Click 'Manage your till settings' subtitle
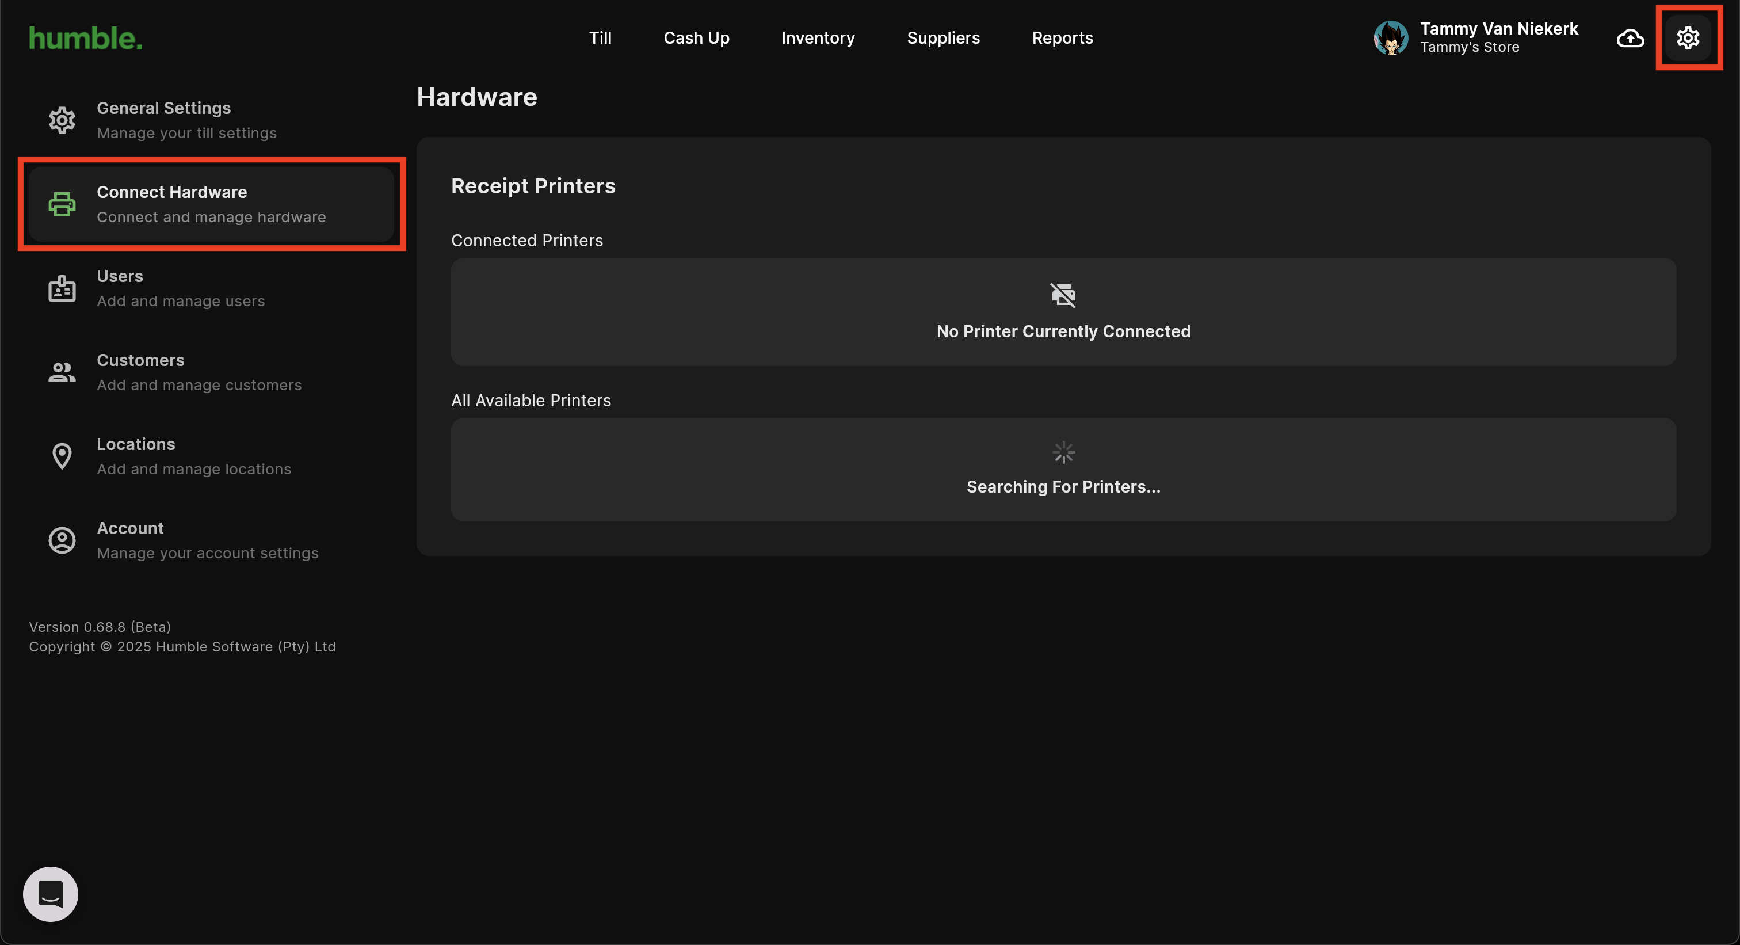1740x945 pixels. 186,133
